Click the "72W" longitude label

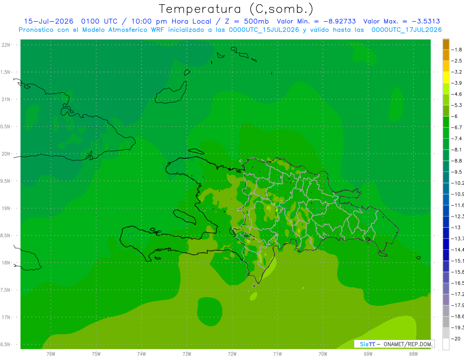click(232, 354)
